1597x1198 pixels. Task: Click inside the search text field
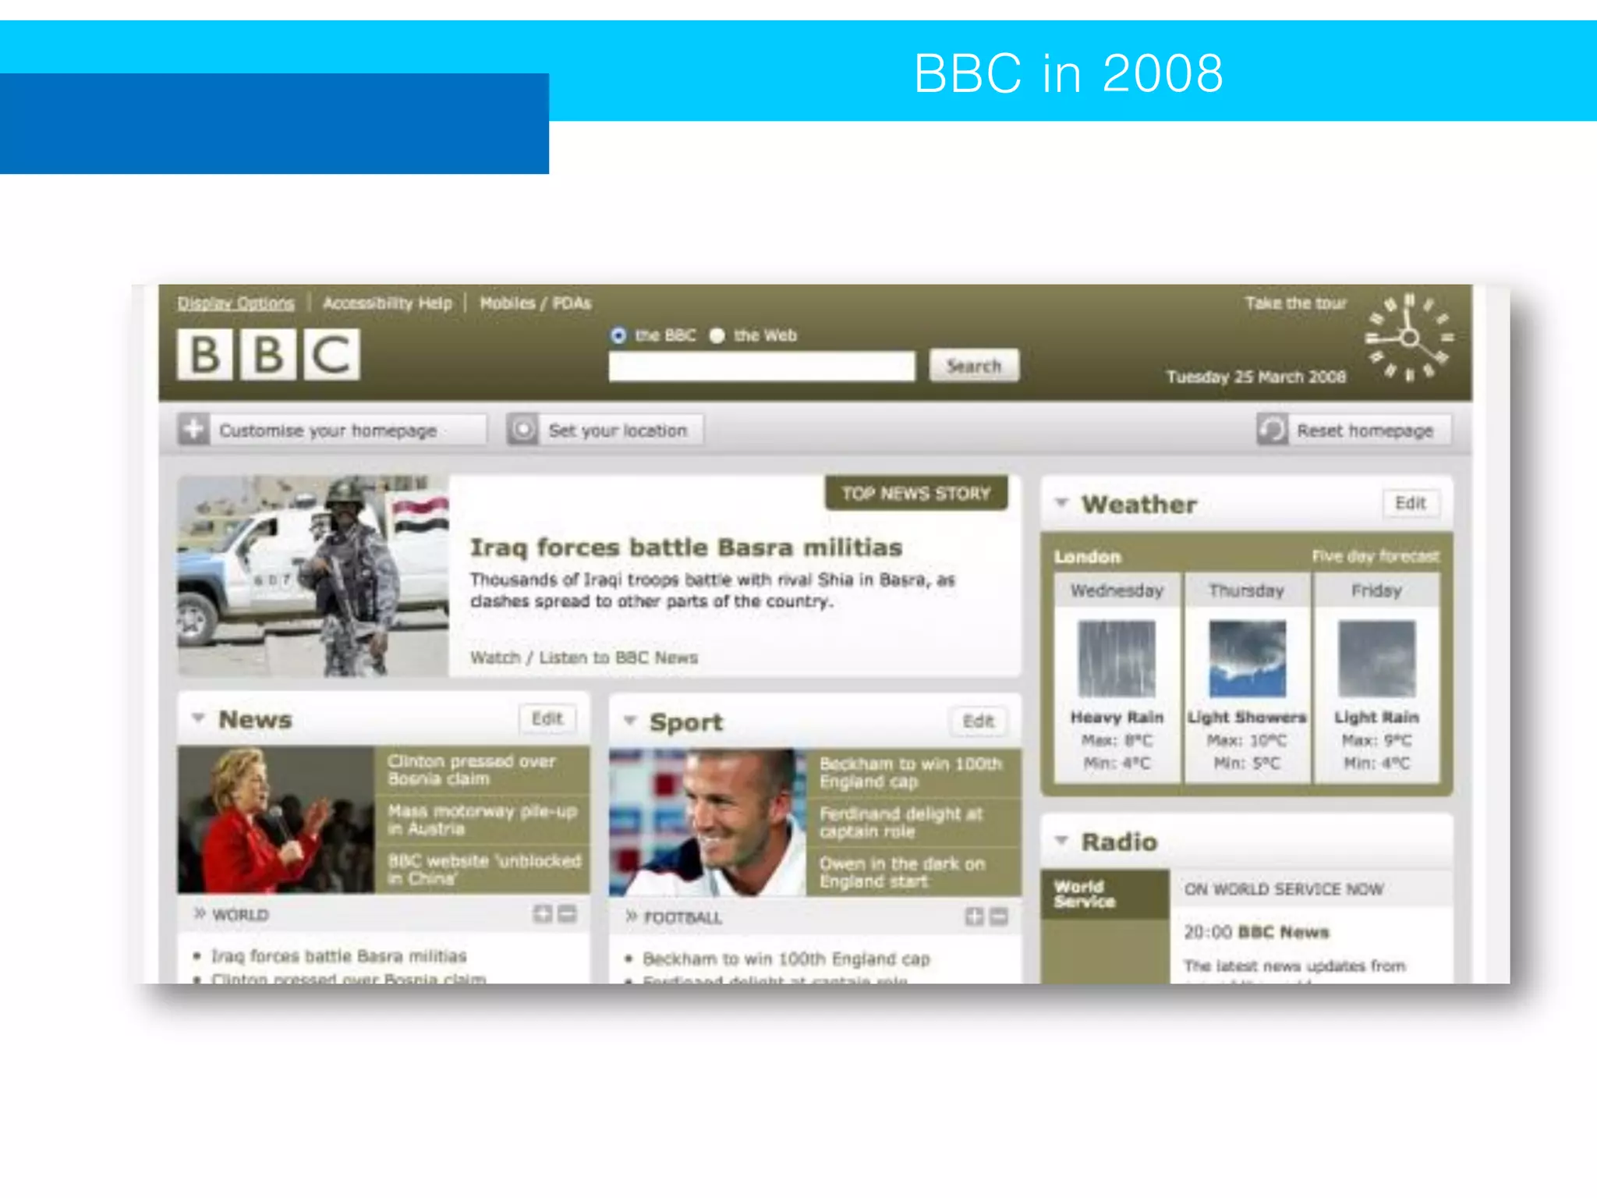(762, 366)
